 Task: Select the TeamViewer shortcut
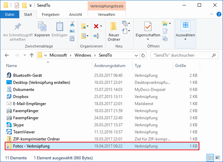102,132
